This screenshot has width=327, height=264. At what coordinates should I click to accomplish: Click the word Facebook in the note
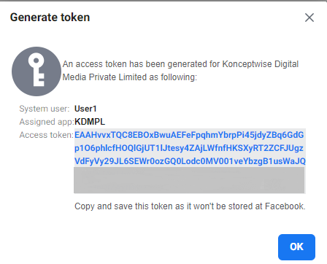pos(285,206)
